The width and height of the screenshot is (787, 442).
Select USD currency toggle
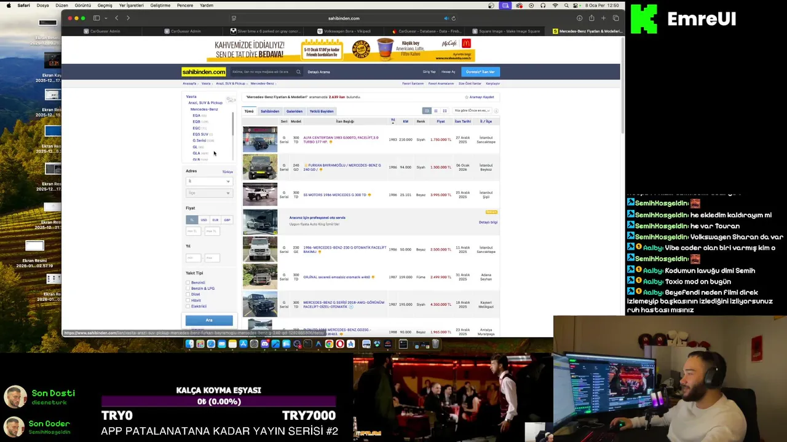click(x=204, y=220)
